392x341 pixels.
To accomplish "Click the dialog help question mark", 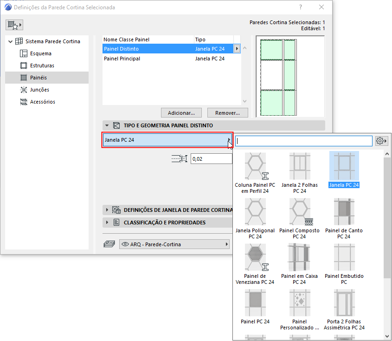I will coord(301,7).
